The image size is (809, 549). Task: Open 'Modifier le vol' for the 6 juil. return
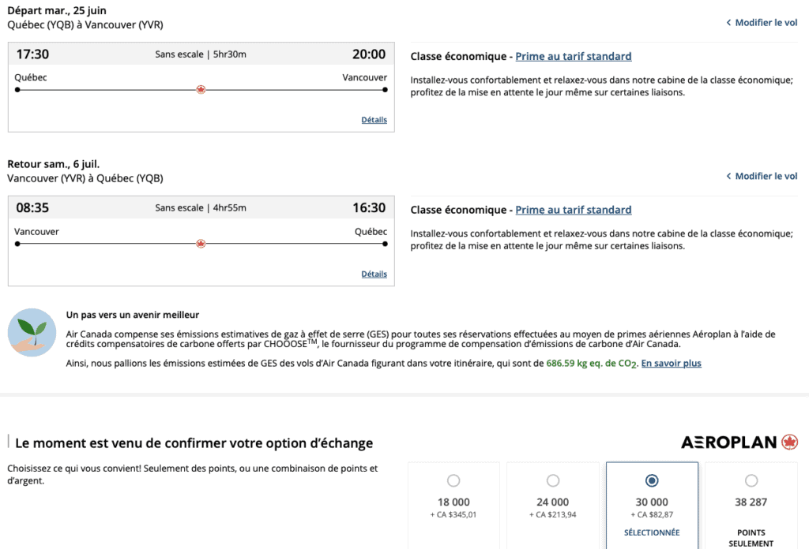[766, 177]
